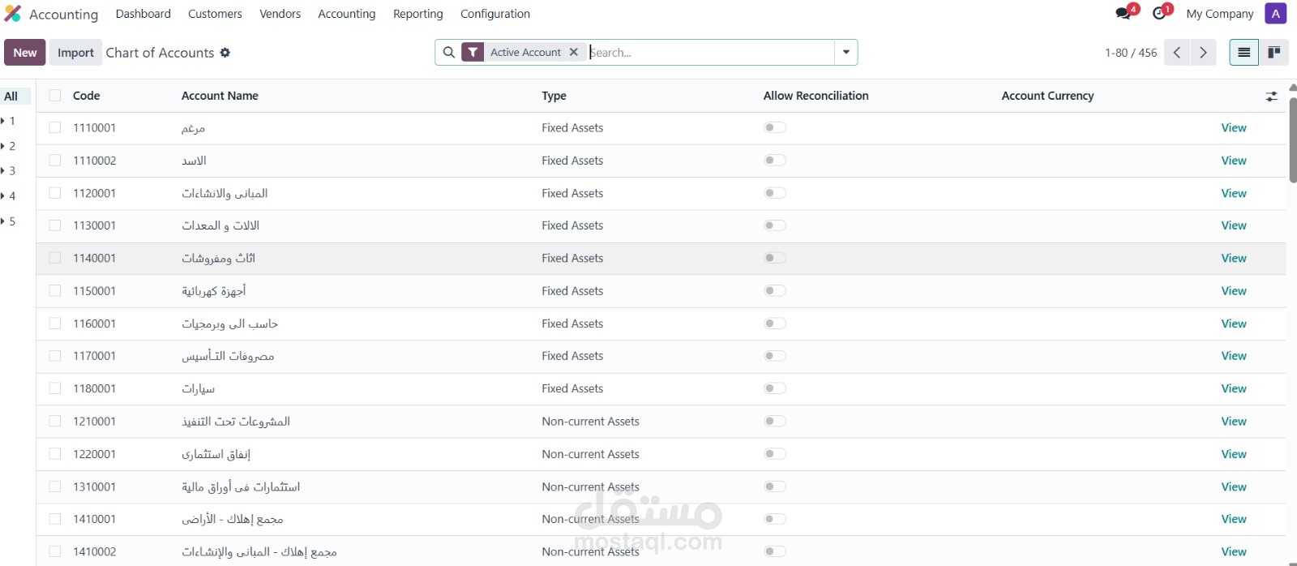Screen dimensions: 1297x566
Task: Toggle reconciliation for account 1110001
Action: point(775,127)
